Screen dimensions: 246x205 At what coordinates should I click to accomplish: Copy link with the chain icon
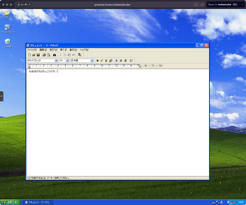click(x=202, y=4)
